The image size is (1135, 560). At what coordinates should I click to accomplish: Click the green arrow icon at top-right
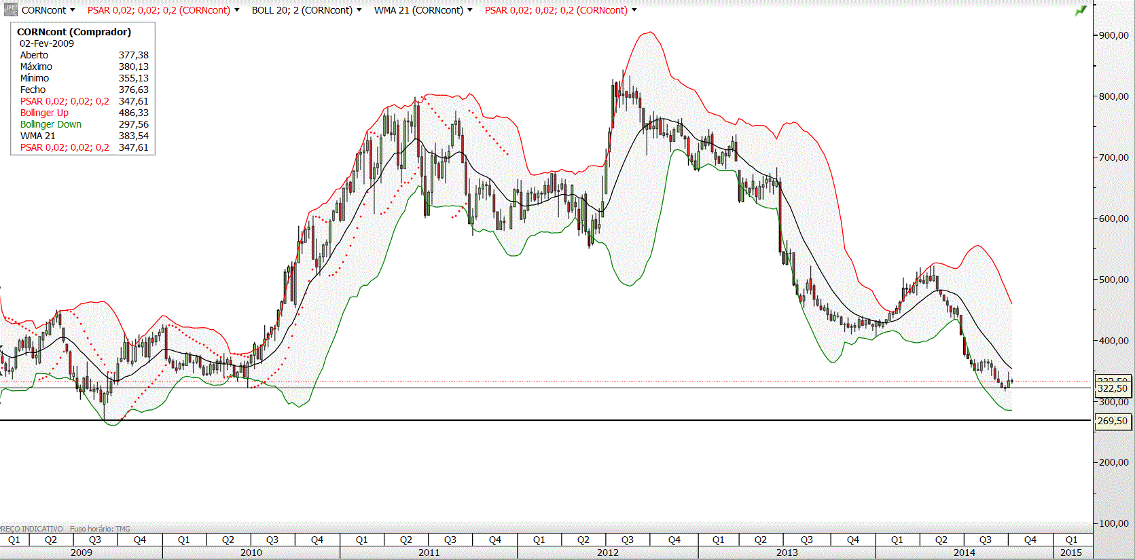click(x=1081, y=10)
